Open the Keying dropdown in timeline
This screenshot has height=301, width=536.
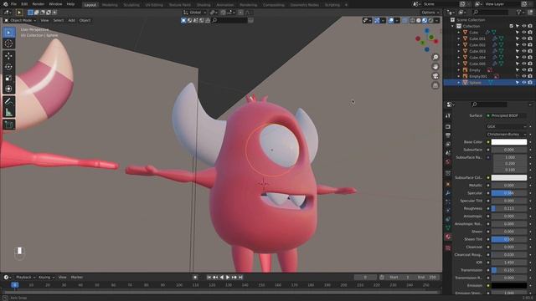46,277
